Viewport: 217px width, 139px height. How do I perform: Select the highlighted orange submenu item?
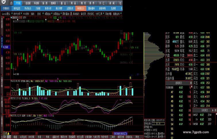tap(81, 9)
